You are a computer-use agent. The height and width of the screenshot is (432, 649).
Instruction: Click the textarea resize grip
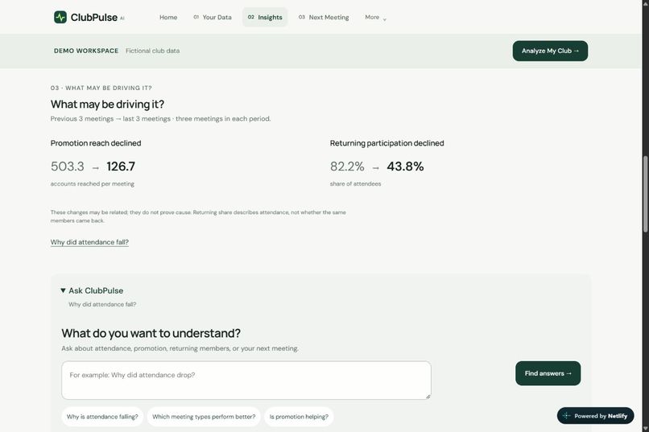click(428, 397)
